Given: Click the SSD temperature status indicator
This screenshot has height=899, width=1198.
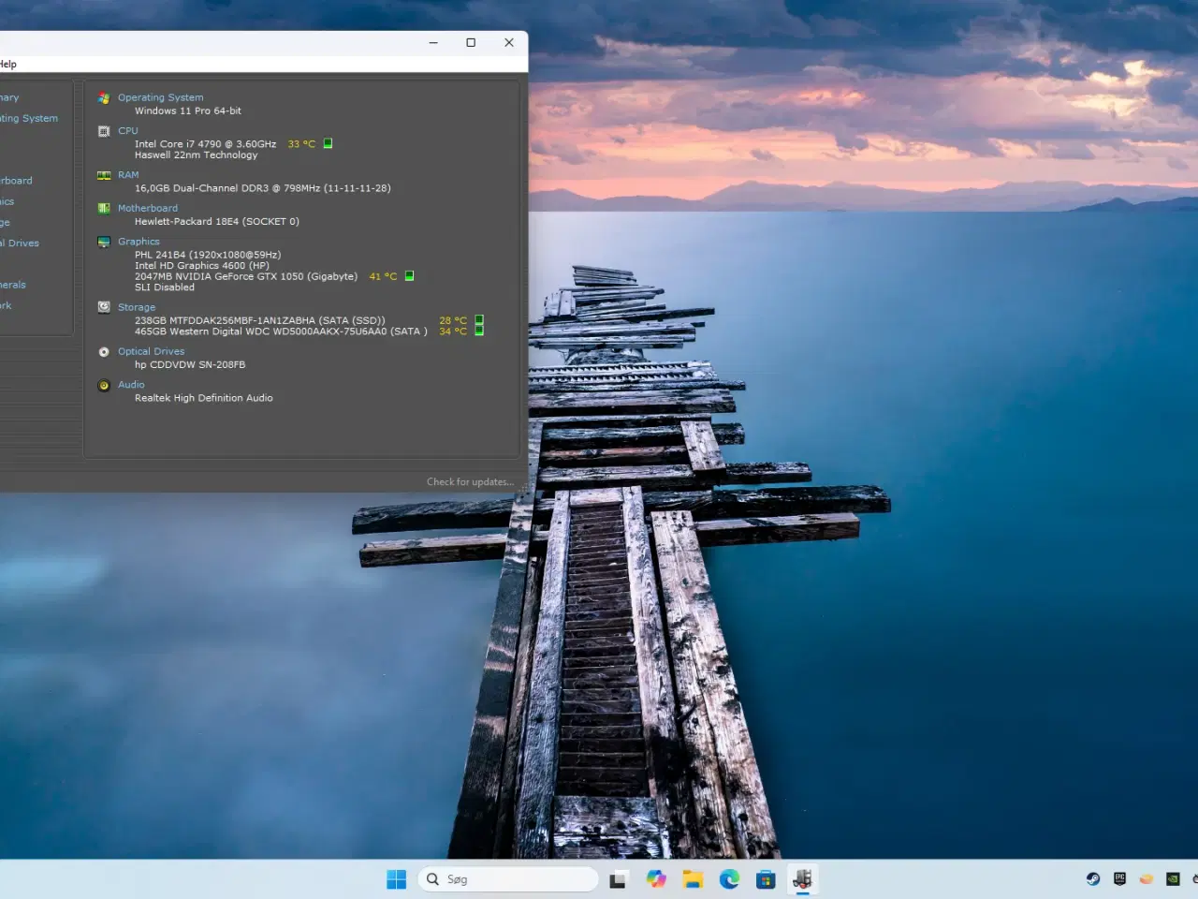Looking at the screenshot, I should tap(479, 320).
